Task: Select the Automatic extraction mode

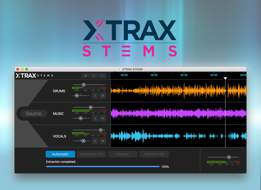Action: click(x=60, y=154)
